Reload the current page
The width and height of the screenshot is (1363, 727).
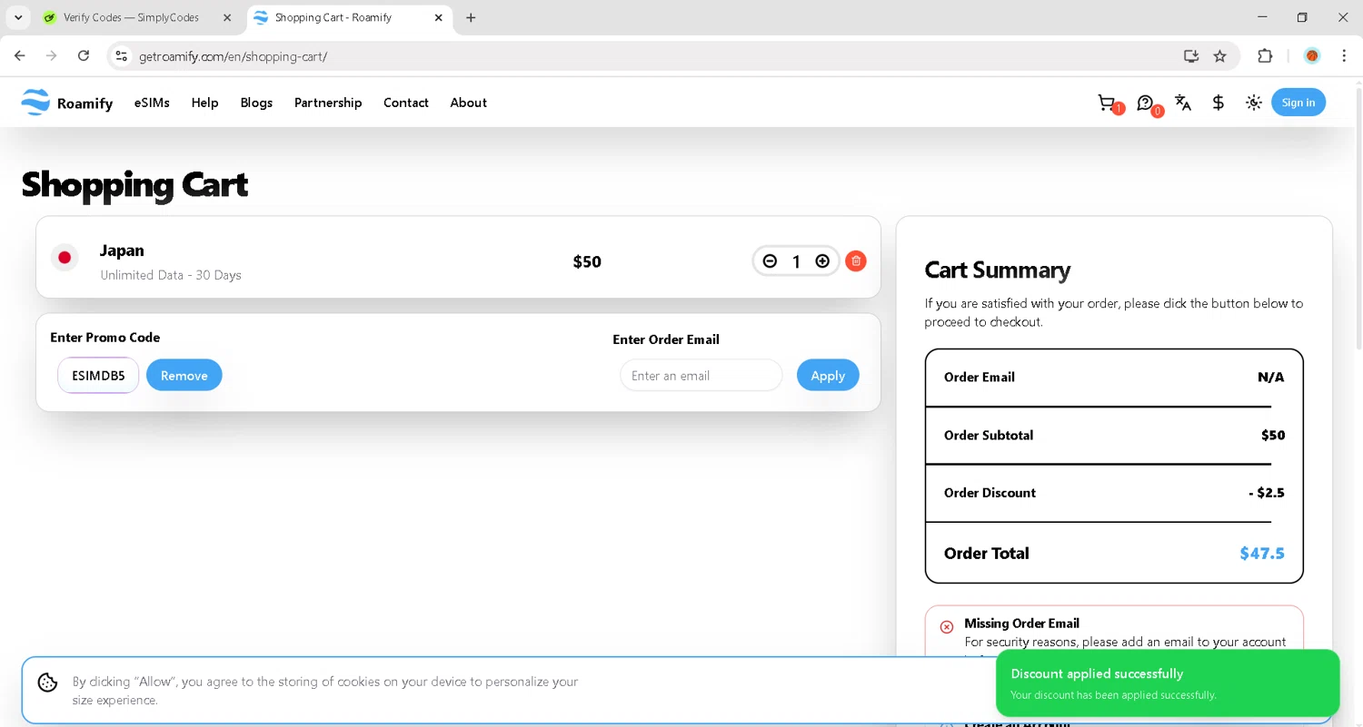(x=84, y=56)
